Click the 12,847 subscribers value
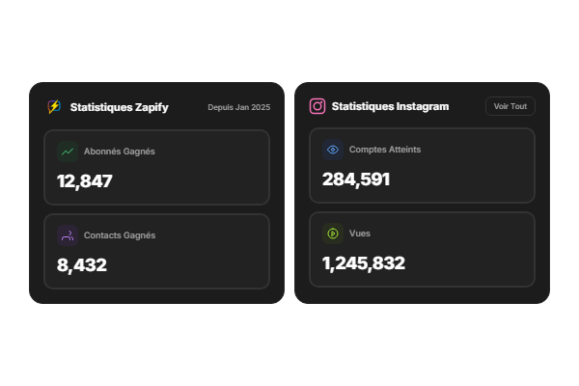Screen dimensions: 579x386 (x=85, y=180)
